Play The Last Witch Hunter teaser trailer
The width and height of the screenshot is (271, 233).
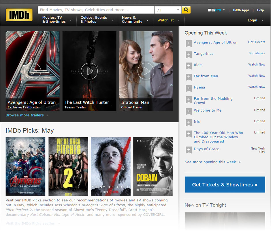click(89, 71)
